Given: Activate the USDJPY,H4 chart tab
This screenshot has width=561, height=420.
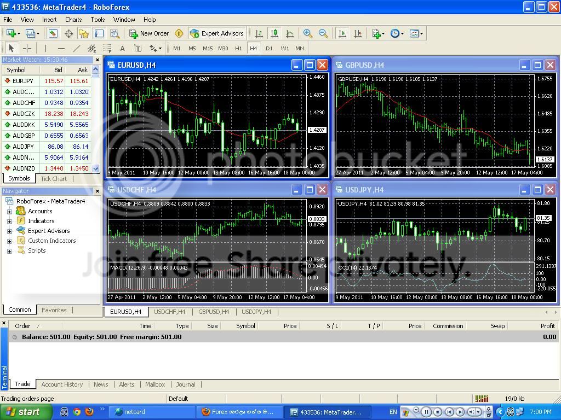Looking at the screenshot, I should 256,312.
